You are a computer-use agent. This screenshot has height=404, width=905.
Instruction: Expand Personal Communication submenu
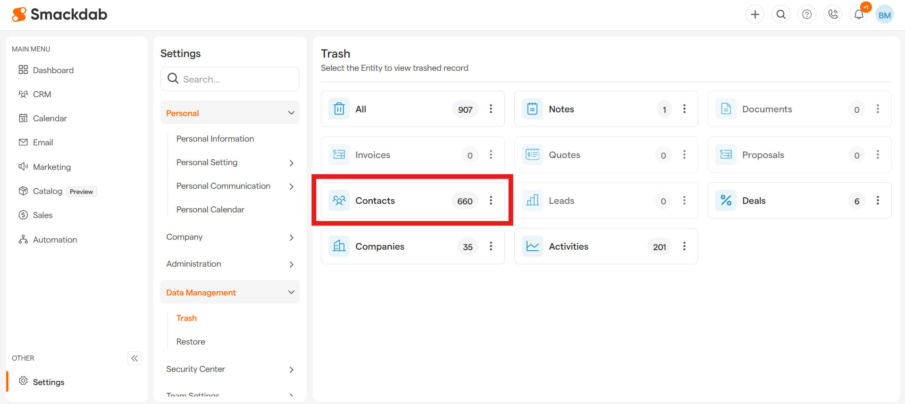coord(291,186)
